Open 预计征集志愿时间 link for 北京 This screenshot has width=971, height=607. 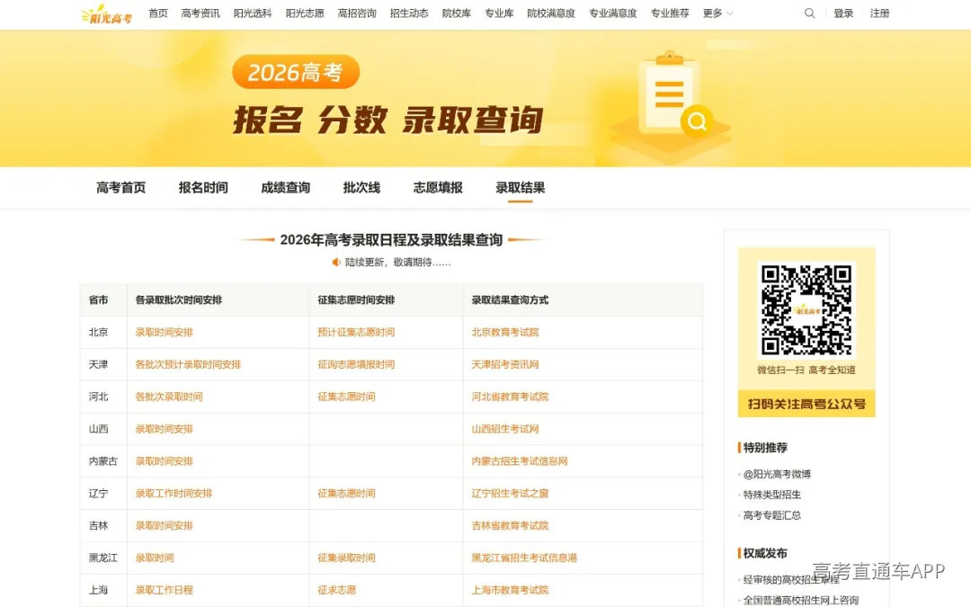point(356,332)
